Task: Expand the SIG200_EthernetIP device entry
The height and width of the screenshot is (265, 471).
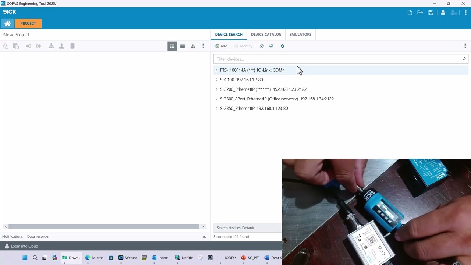Action: point(216,89)
